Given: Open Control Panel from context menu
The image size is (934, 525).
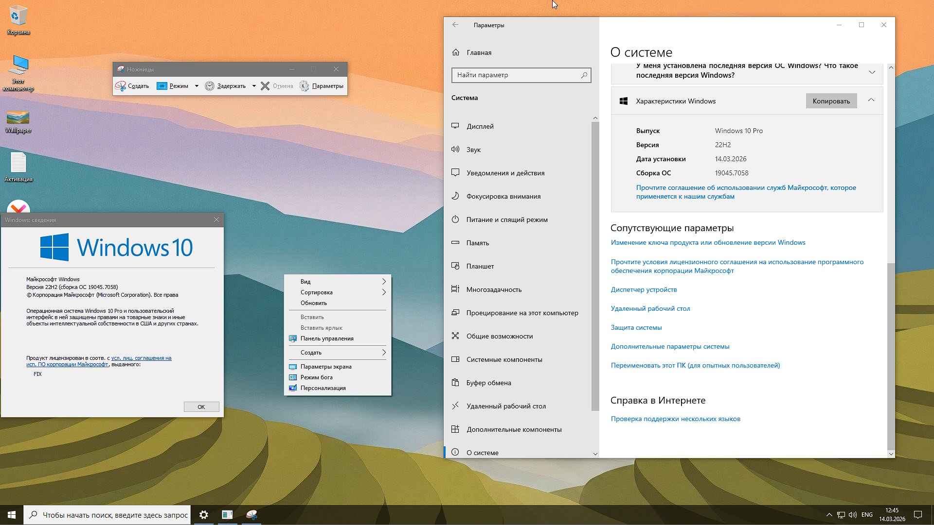Looking at the screenshot, I should click(327, 339).
